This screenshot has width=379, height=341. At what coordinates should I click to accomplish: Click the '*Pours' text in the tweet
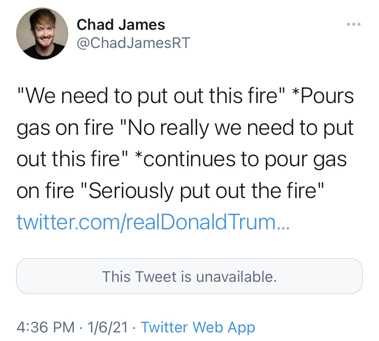tap(323, 96)
